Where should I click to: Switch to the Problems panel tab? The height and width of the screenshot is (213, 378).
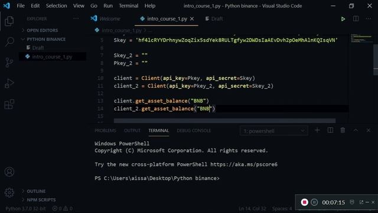pyautogui.click(x=105, y=130)
